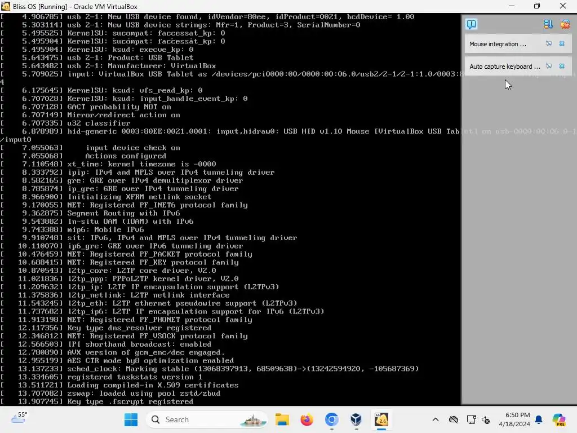Close the Mouse integration notification
Viewport: 577px width, 433px height.
(x=562, y=43)
